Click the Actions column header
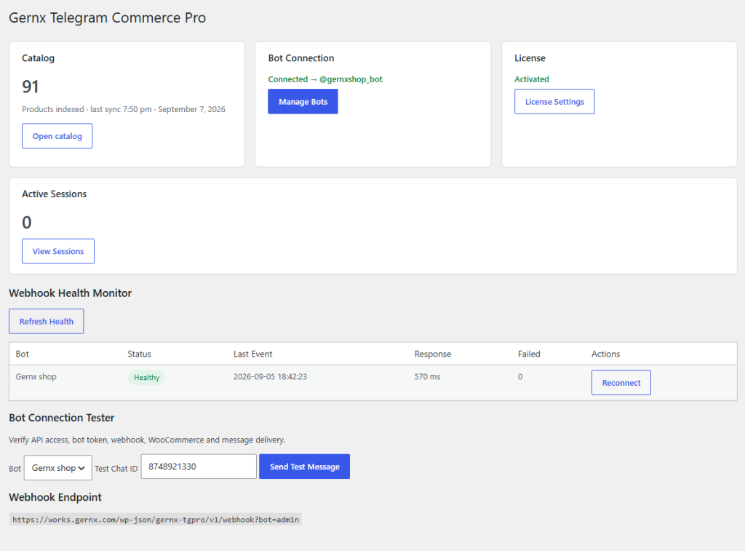 (x=605, y=354)
